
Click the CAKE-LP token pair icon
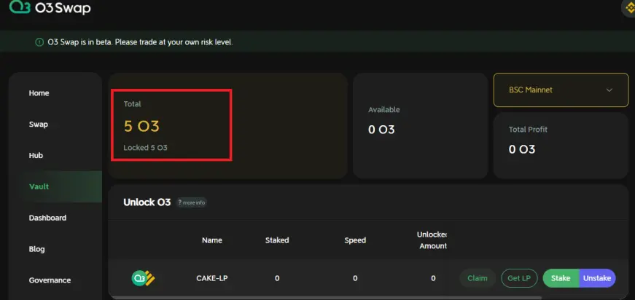144,278
